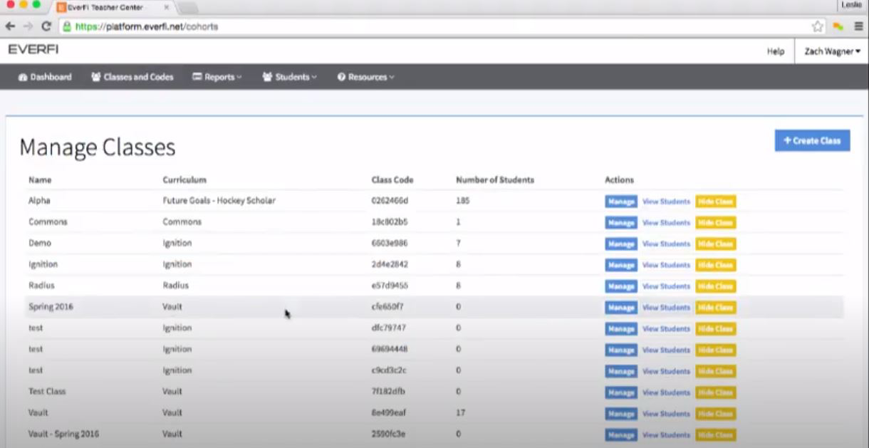
Task: Reload the page with refresh icon
Action: tap(46, 26)
